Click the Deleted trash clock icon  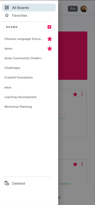click(7, 183)
